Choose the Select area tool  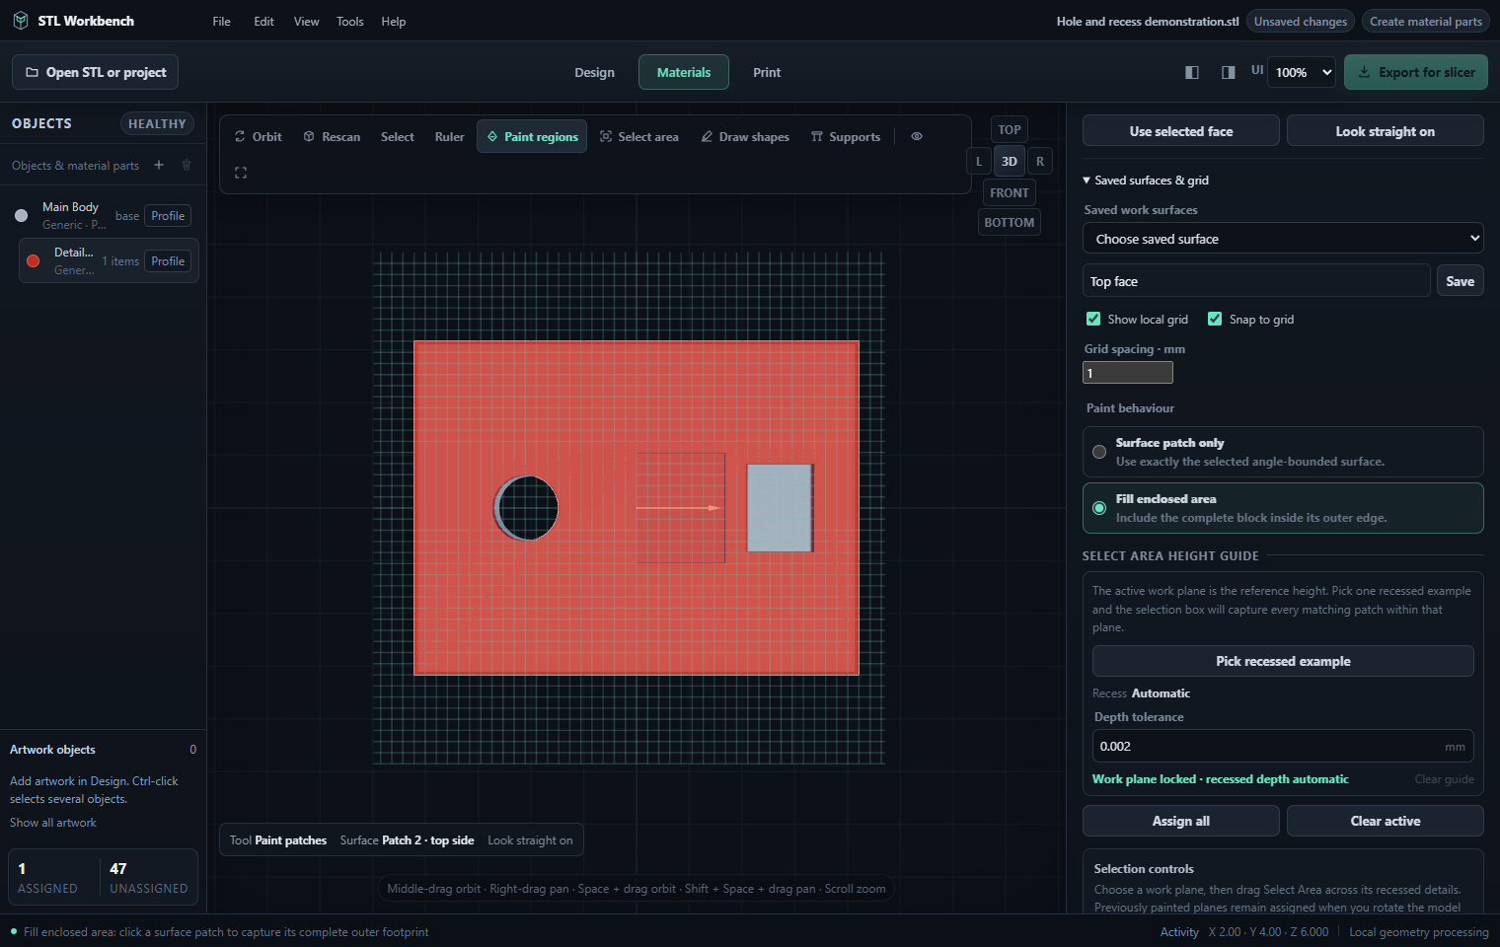coord(639,136)
